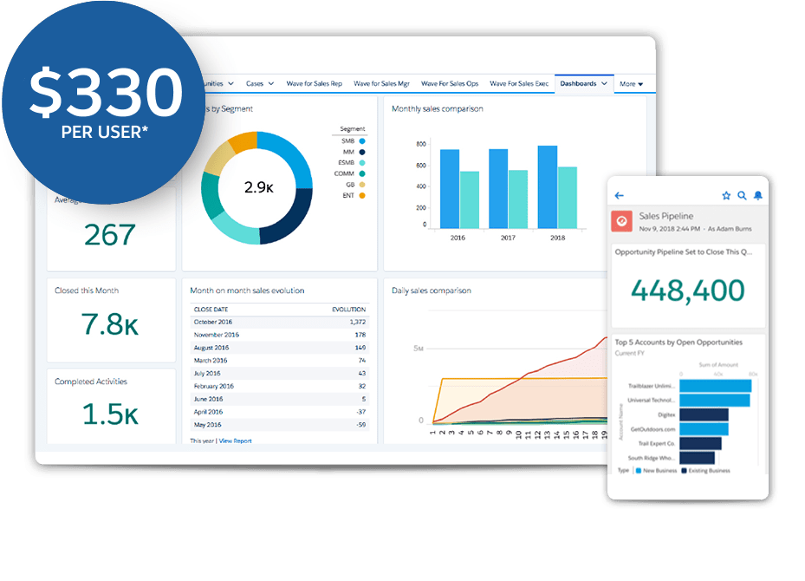The height and width of the screenshot is (581, 805).
Task: Click the ENT segment legend dot
Action: (361, 196)
